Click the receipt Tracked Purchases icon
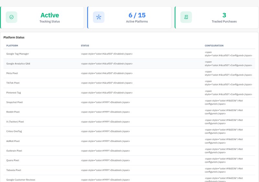Image resolution: width=259 pixels, height=182 pixels. tap(186, 17)
